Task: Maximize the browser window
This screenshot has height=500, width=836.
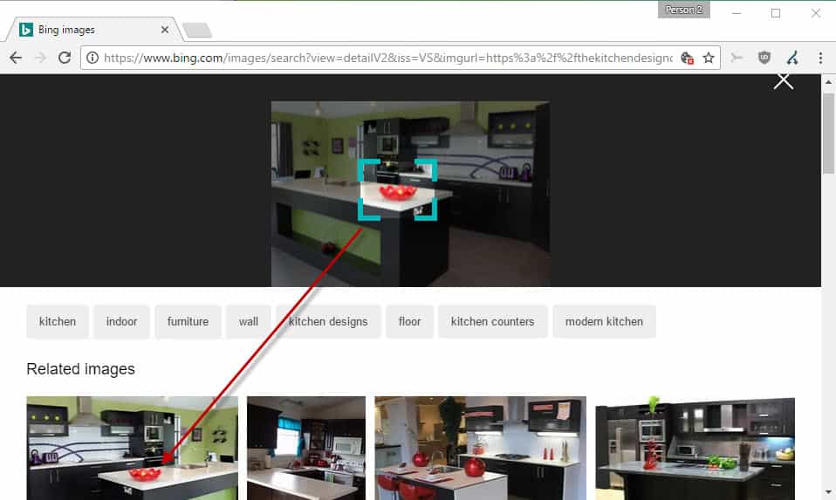Action: pyautogui.click(x=776, y=13)
